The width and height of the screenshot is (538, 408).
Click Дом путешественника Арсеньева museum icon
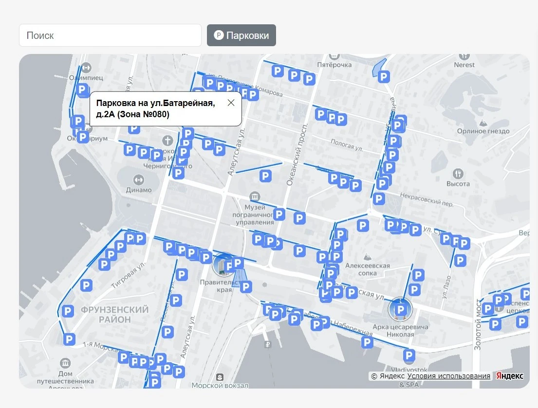66,363
